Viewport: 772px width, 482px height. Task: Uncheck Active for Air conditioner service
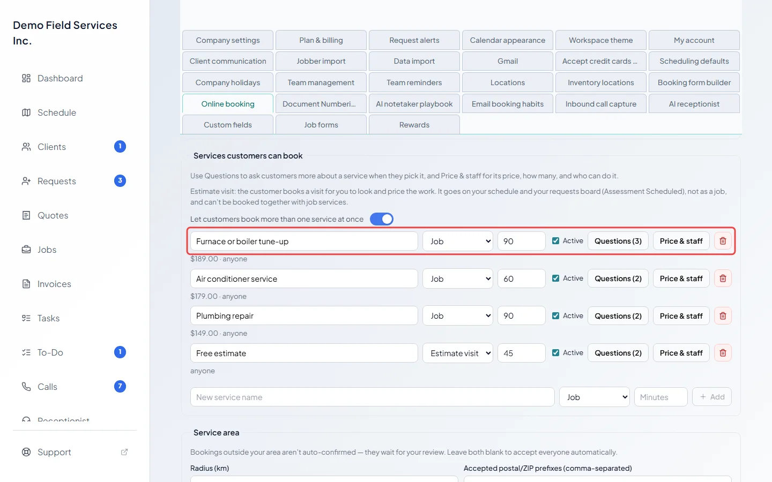click(555, 278)
